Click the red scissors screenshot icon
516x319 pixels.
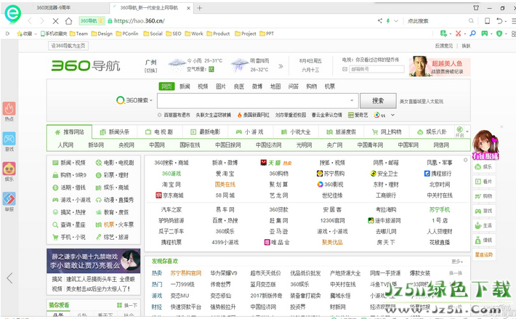458,33
